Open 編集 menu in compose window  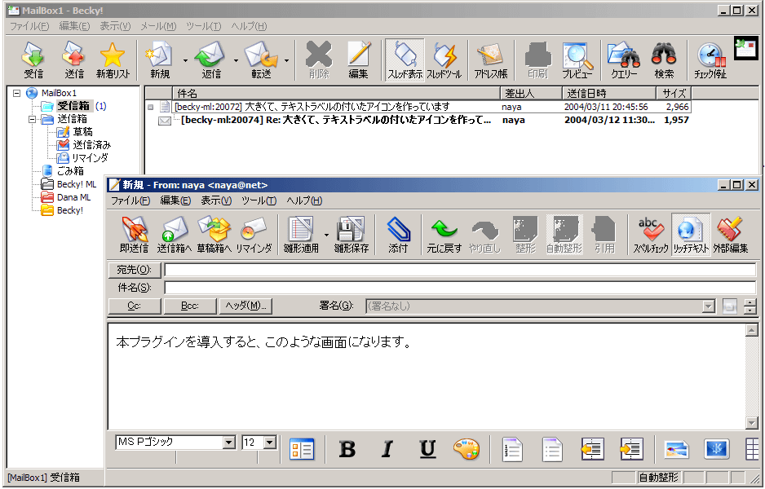coord(175,200)
